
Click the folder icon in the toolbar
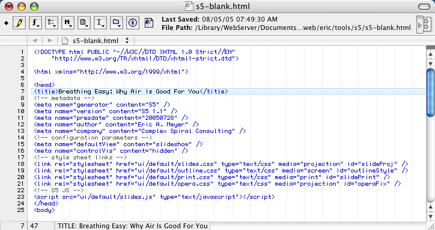point(117,23)
